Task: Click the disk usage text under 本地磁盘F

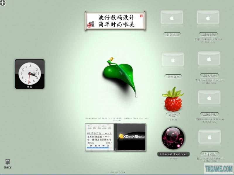Action: tap(209, 120)
